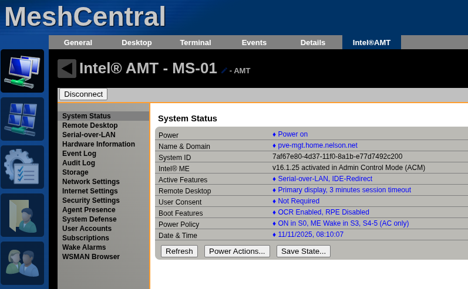
Task: Open the Events tab
Action: click(254, 42)
